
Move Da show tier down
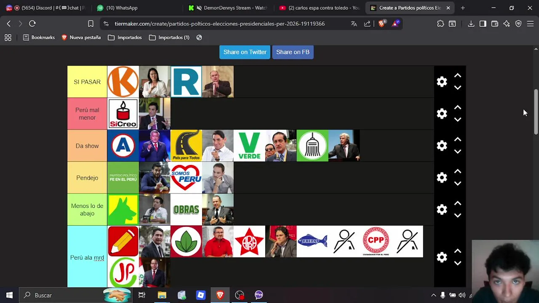pos(458,151)
